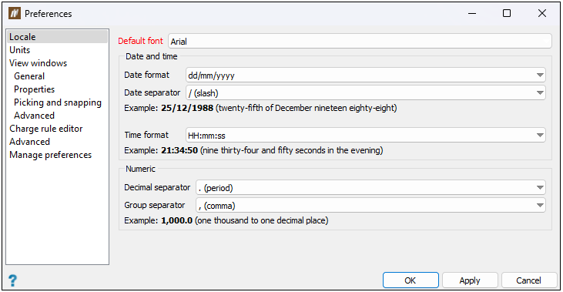Open the Time format dropdown

(x=366, y=135)
